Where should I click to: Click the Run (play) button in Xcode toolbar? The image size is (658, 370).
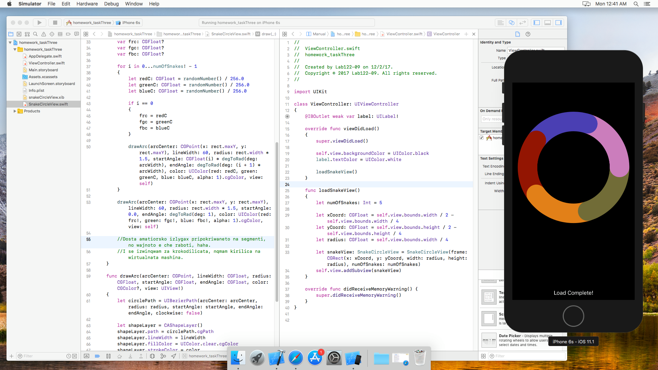39,23
